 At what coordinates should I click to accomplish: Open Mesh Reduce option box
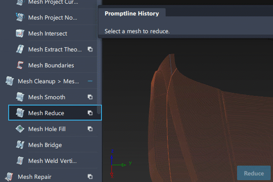click(90, 113)
